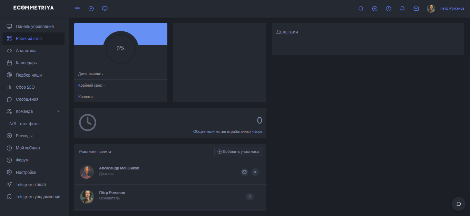Click the hamburger menu icon in top bar
Screen dimensions: 470x216
77,9
